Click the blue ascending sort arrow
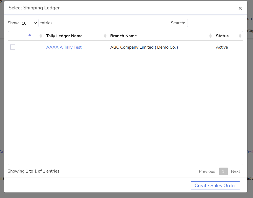 click(30, 35)
